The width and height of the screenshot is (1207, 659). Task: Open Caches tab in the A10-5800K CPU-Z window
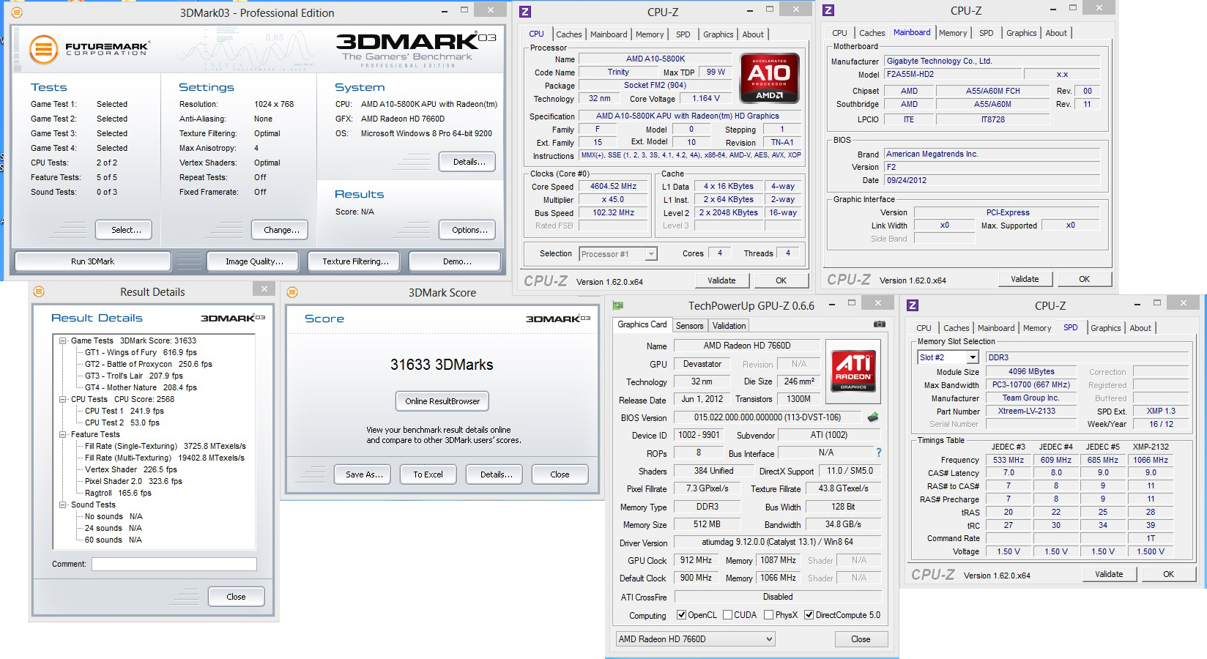coord(568,34)
